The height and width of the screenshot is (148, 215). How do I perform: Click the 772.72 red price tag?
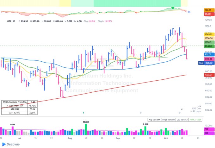click(209, 75)
